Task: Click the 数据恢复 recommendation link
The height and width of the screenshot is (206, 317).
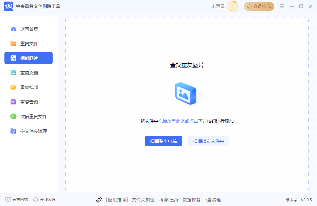Action: point(191,200)
